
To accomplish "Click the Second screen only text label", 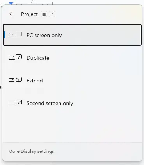I will point(50,104).
